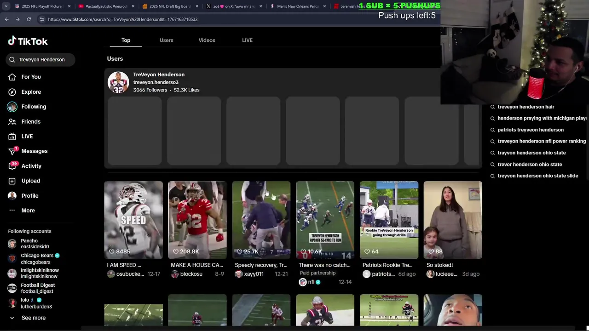This screenshot has width=589, height=331.
Task: Open the 'There was no catch...' video thumbnail
Action: click(325, 220)
